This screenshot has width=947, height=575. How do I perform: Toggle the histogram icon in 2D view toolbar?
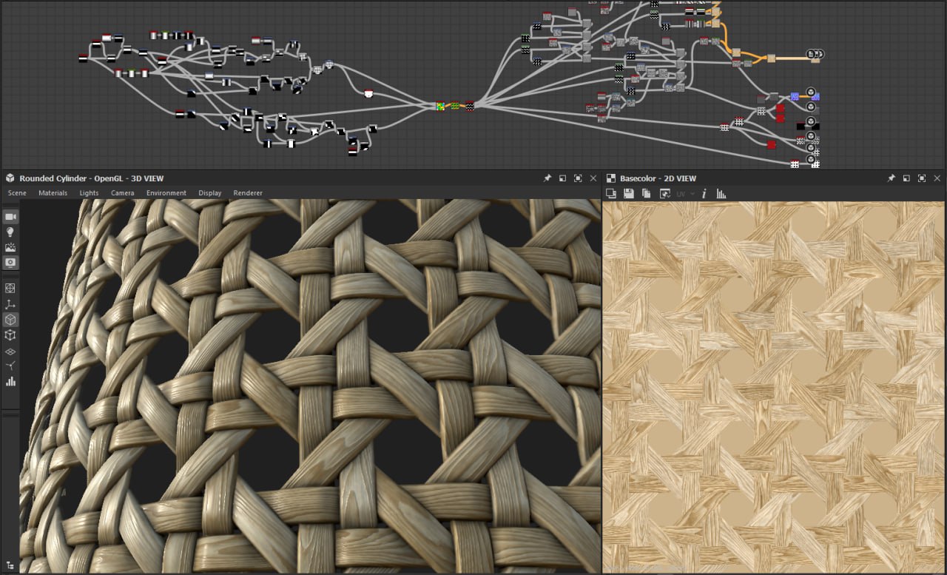(x=721, y=193)
